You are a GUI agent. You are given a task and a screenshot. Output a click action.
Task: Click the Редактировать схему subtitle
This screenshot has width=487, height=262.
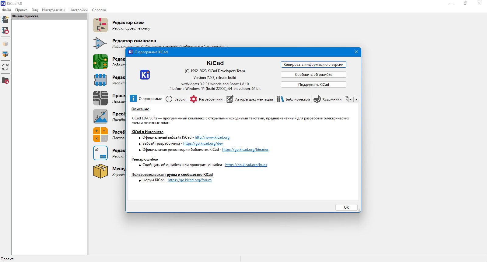click(x=131, y=28)
